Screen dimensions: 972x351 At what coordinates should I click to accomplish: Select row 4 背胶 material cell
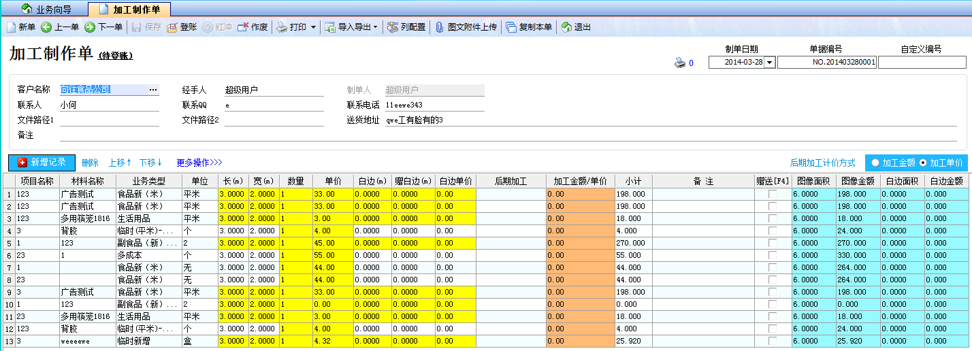pyautogui.click(x=87, y=231)
